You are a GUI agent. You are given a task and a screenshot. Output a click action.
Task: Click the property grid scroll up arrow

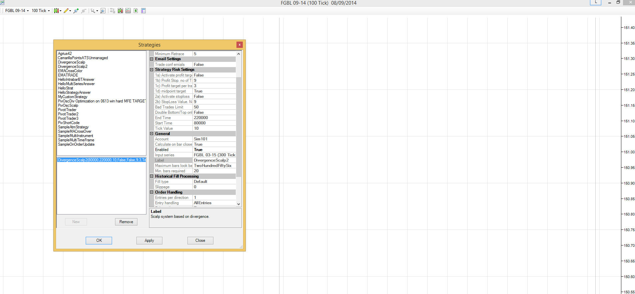(x=238, y=54)
